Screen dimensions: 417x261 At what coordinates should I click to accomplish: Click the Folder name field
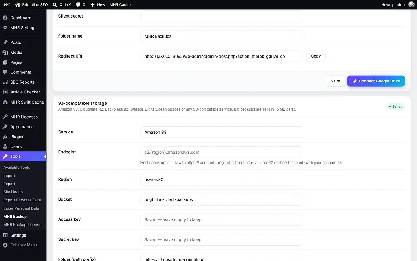coord(222,36)
